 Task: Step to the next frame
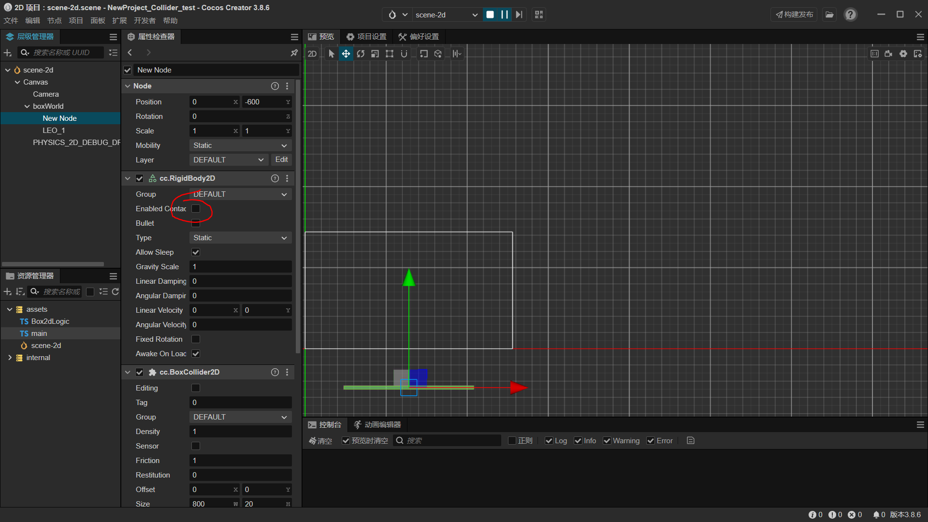(x=519, y=14)
